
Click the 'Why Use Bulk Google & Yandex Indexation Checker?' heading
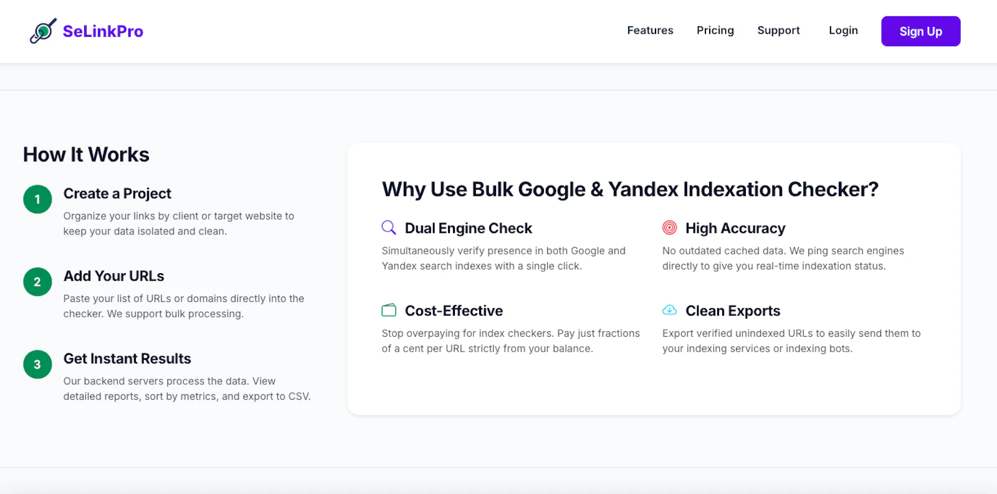pos(630,189)
